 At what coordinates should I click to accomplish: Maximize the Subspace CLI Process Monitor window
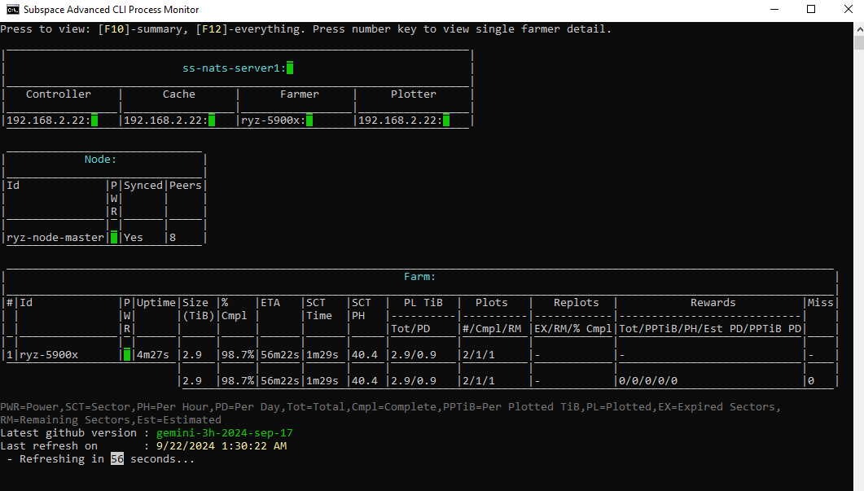[811, 10]
